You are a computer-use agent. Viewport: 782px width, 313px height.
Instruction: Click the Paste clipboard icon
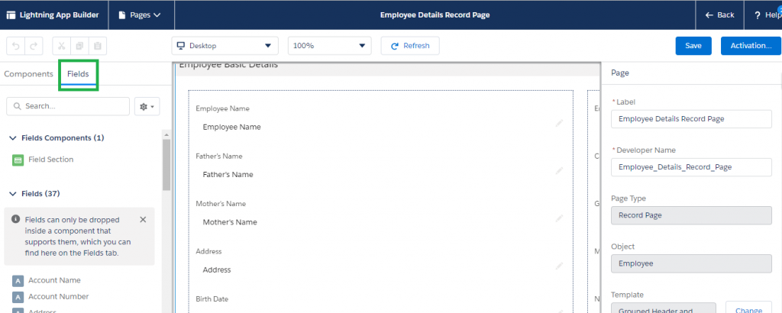98,46
